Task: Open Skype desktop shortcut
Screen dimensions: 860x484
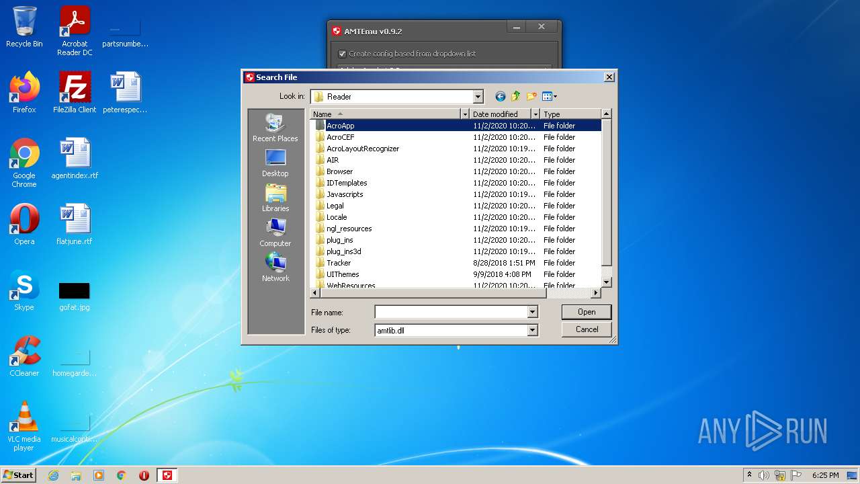Action: [x=24, y=290]
